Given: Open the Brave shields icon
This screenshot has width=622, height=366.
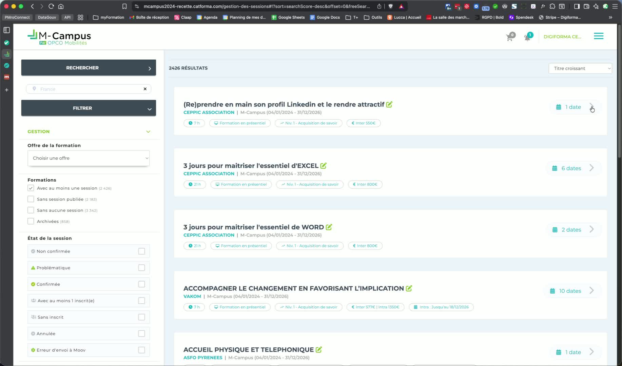Looking at the screenshot, I should point(391,6).
